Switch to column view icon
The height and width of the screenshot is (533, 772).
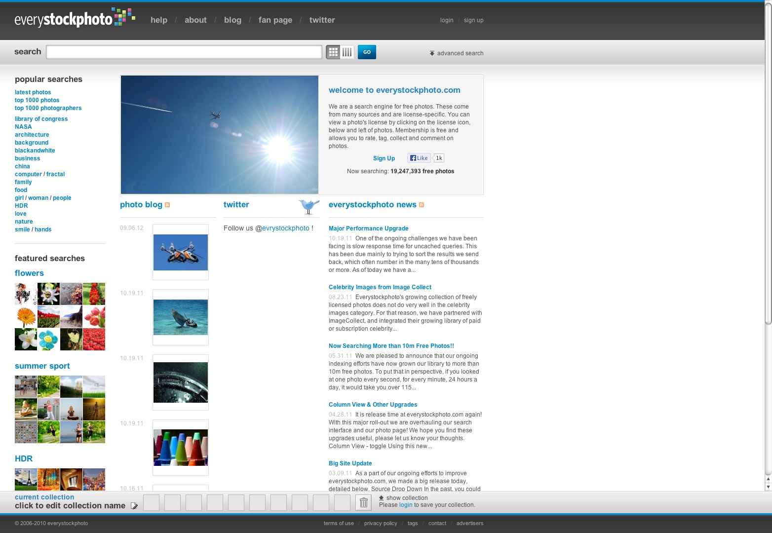(x=347, y=52)
